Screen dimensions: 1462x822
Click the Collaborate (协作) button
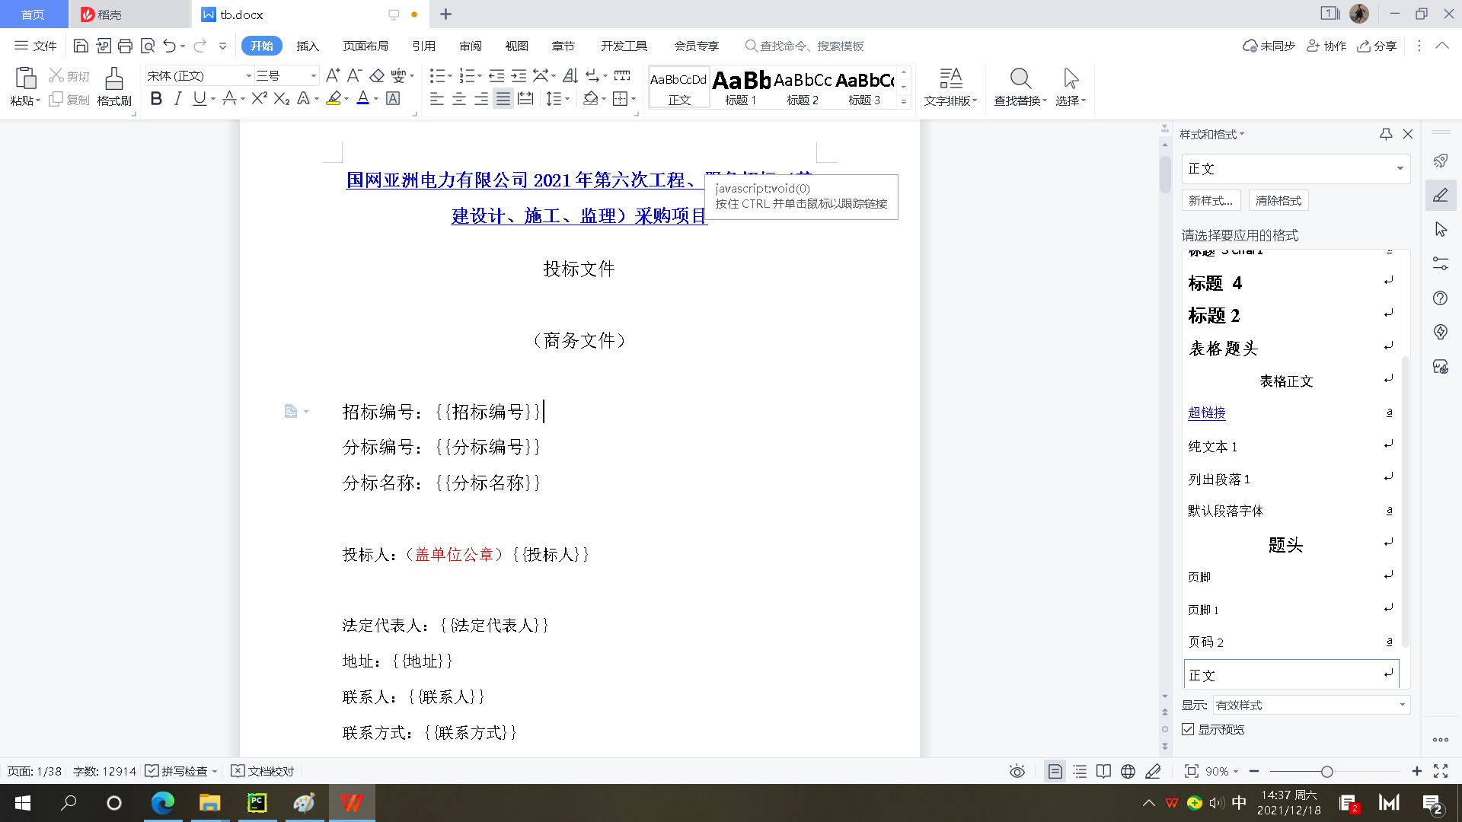[1326, 46]
